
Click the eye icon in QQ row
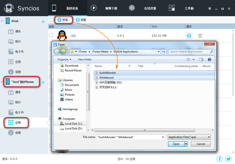click(x=200, y=36)
